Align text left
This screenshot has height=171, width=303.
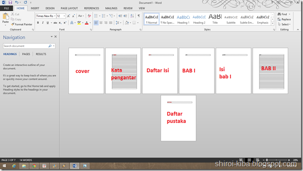pyautogui.click(x=96, y=23)
